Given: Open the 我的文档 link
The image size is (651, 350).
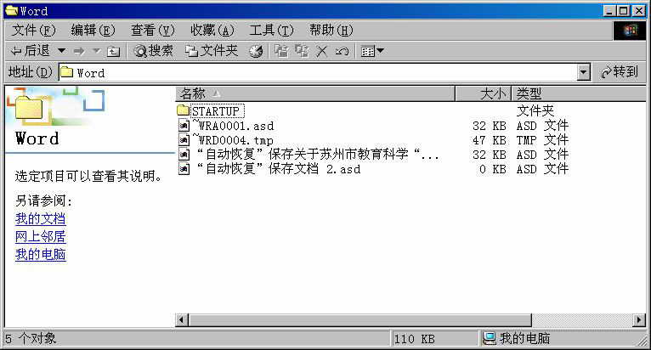Looking at the screenshot, I should (x=40, y=219).
